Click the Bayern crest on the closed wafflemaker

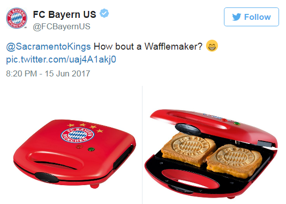click(x=77, y=135)
